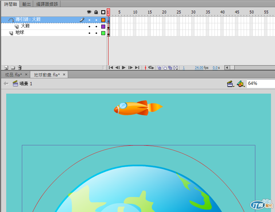Screen dimensions: 275x212
Task: Click the elapsed time 0.0 s value
Action: pyautogui.click(x=215, y=68)
